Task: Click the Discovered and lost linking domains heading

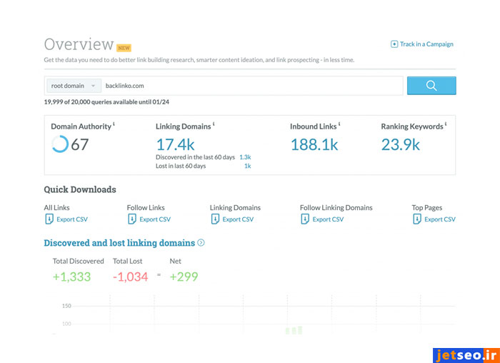Action: tap(119, 243)
